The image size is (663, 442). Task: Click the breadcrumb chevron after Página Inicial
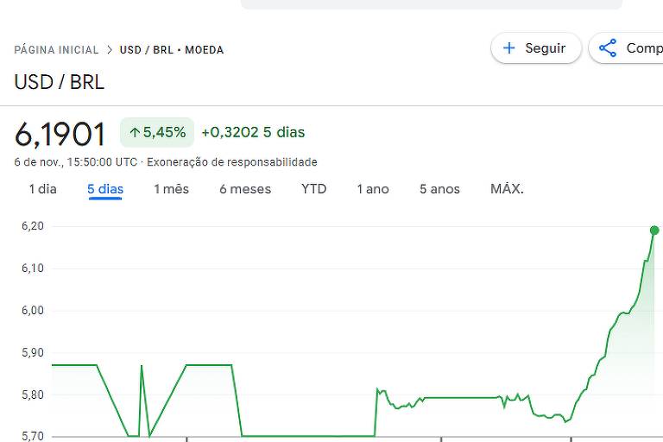point(110,50)
